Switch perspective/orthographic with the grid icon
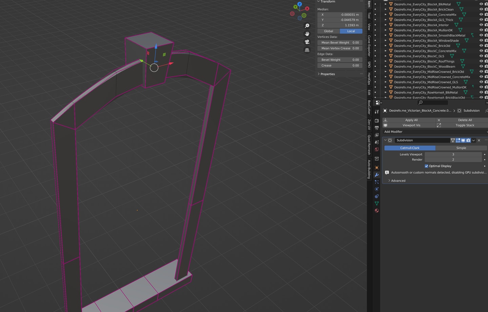 [x=307, y=50]
